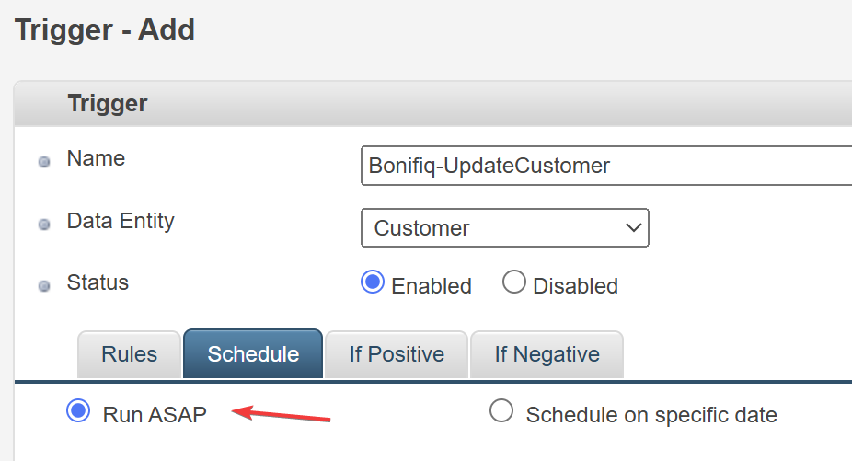Open the If Positive tab
This screenshot has width=852, height=461.
click(x=397, y=354)
